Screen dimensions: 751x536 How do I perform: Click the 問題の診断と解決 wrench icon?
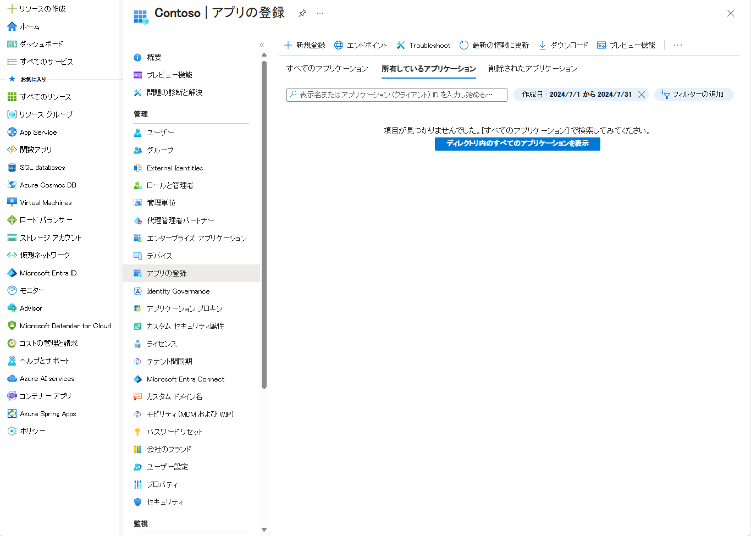point(137,92)
